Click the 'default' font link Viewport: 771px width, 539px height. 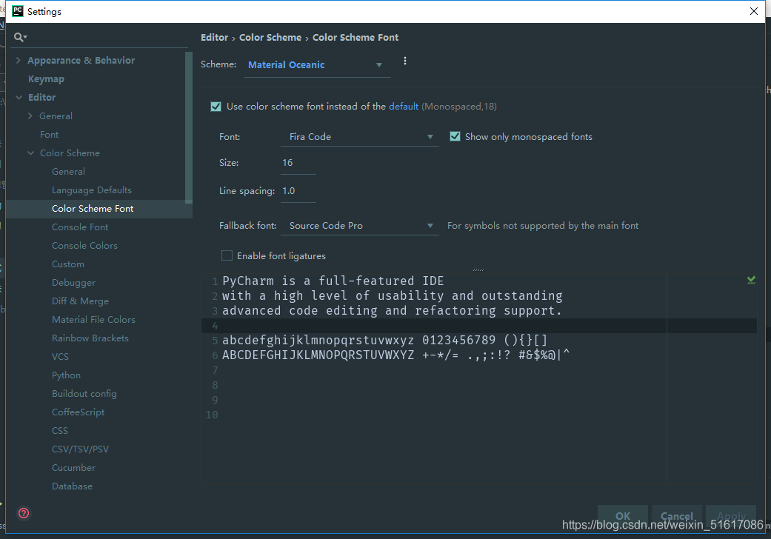tap(403, 107)
